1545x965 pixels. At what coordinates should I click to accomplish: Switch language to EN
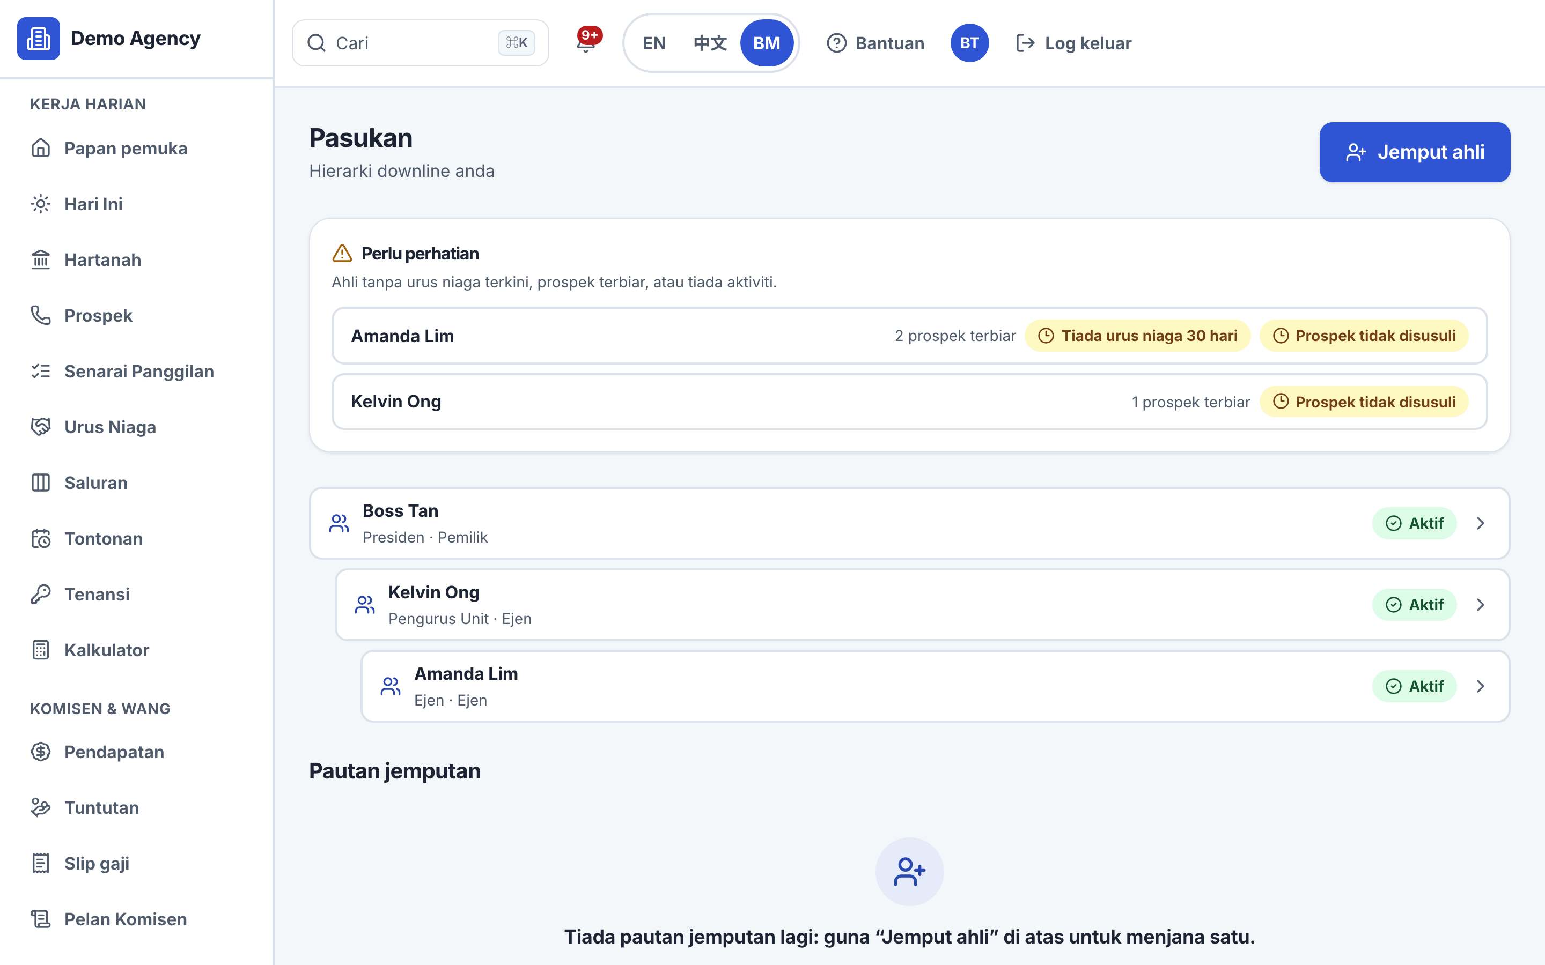pyautogui.click(x=654, y=43)
